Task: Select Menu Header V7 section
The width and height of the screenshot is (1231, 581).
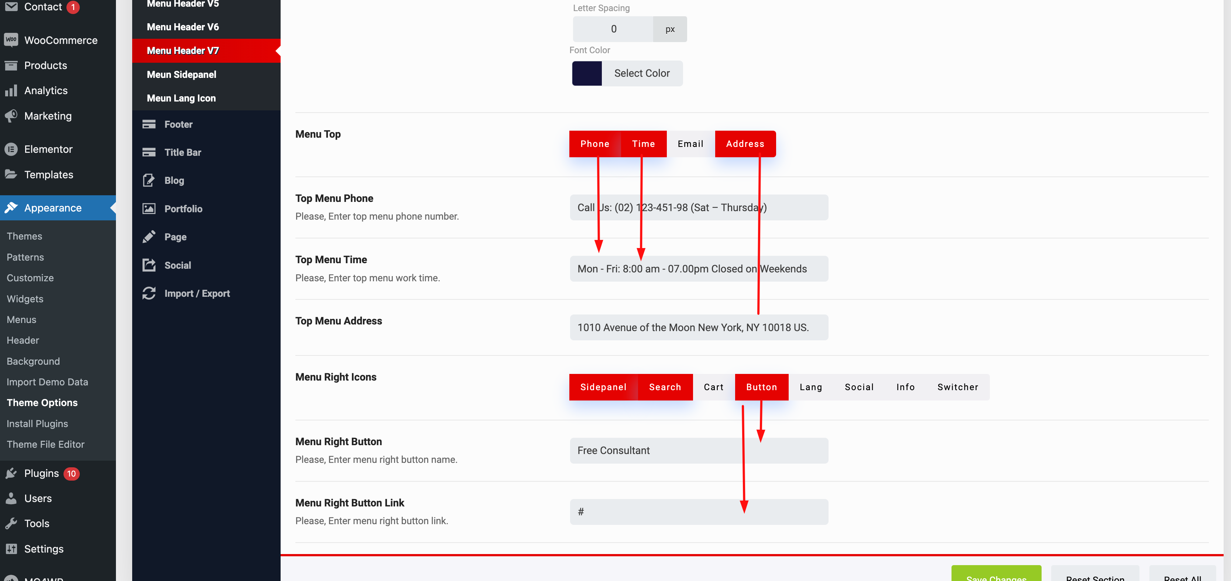Action: (206, 51)
